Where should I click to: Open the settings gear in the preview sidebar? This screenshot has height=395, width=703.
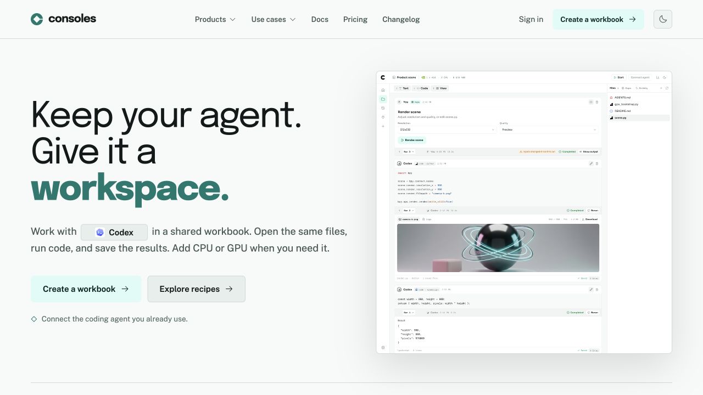(383, 347)
